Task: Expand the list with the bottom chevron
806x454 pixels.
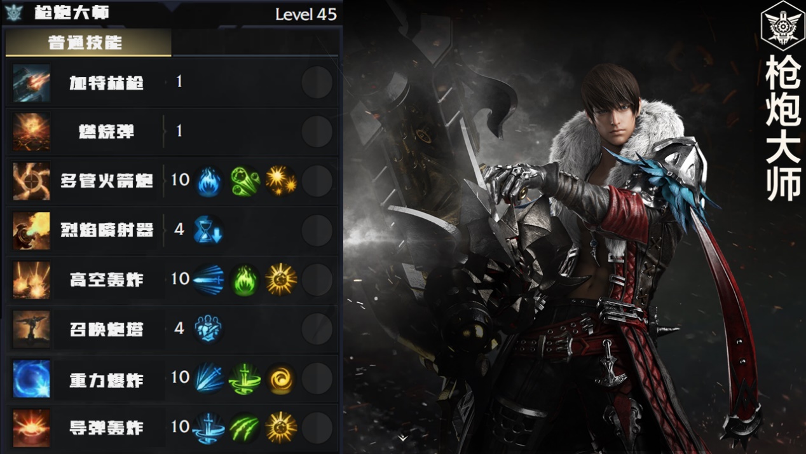Action: pyautogui.click(x=403, y=437)
